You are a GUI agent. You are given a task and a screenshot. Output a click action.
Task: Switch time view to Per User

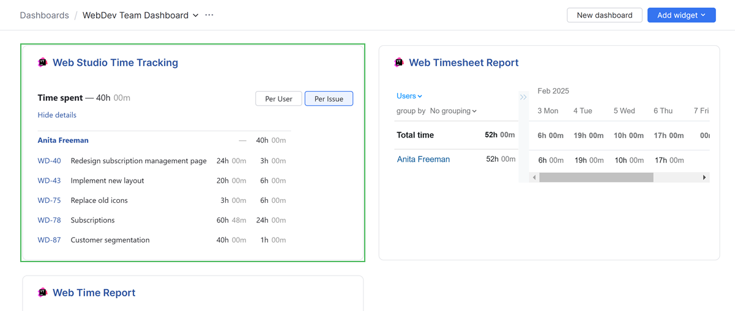pyautogui.click(x=278, y=99)
